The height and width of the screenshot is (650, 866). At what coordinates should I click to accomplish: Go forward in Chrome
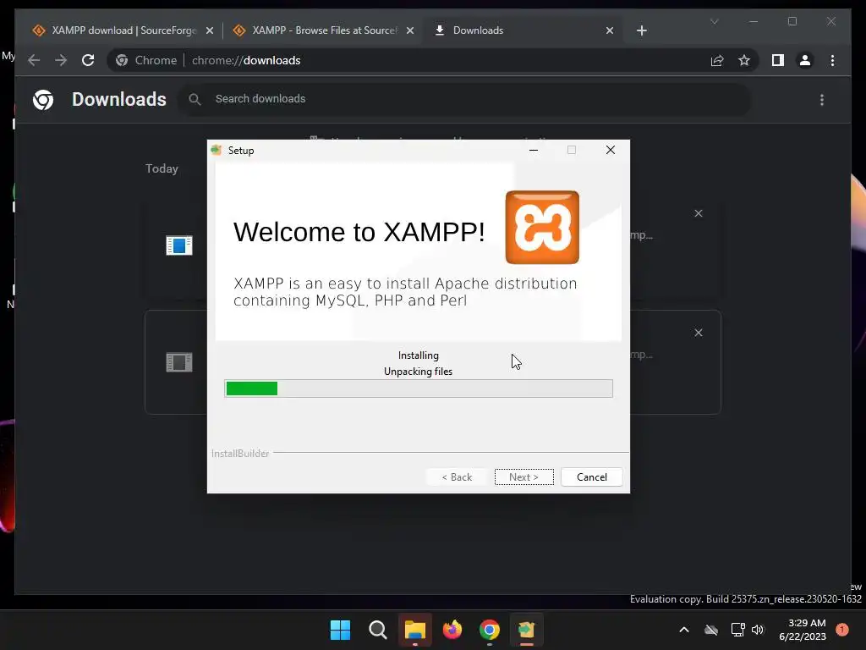click(61, 60)
